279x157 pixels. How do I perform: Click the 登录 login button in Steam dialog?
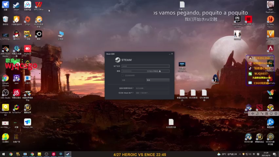[x=133, y=80]
